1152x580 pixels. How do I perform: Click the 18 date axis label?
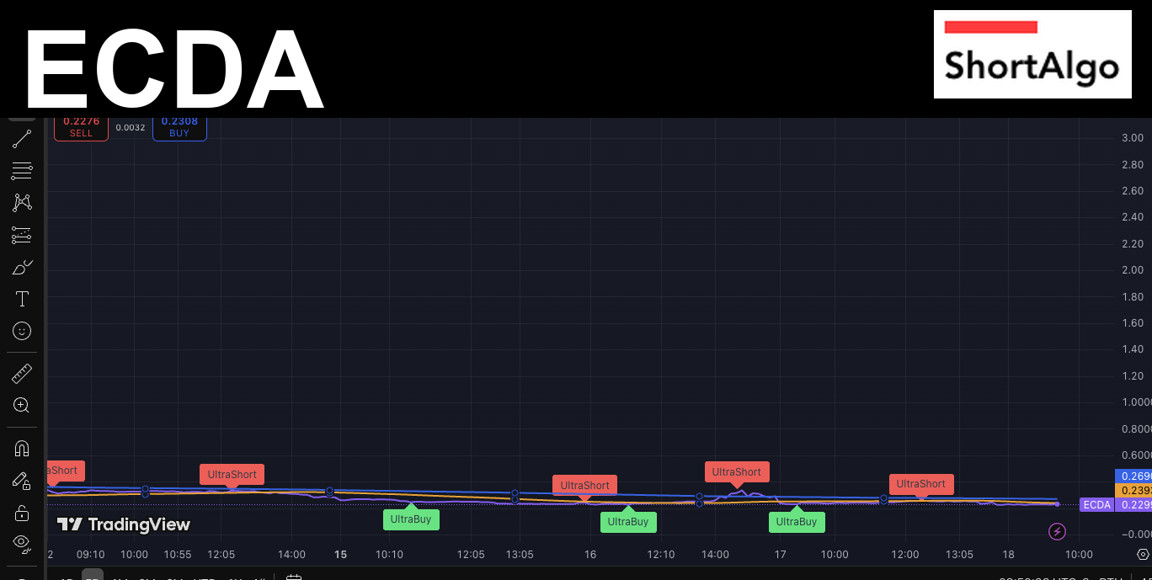pyautogui.click(x=1009, y=555)
